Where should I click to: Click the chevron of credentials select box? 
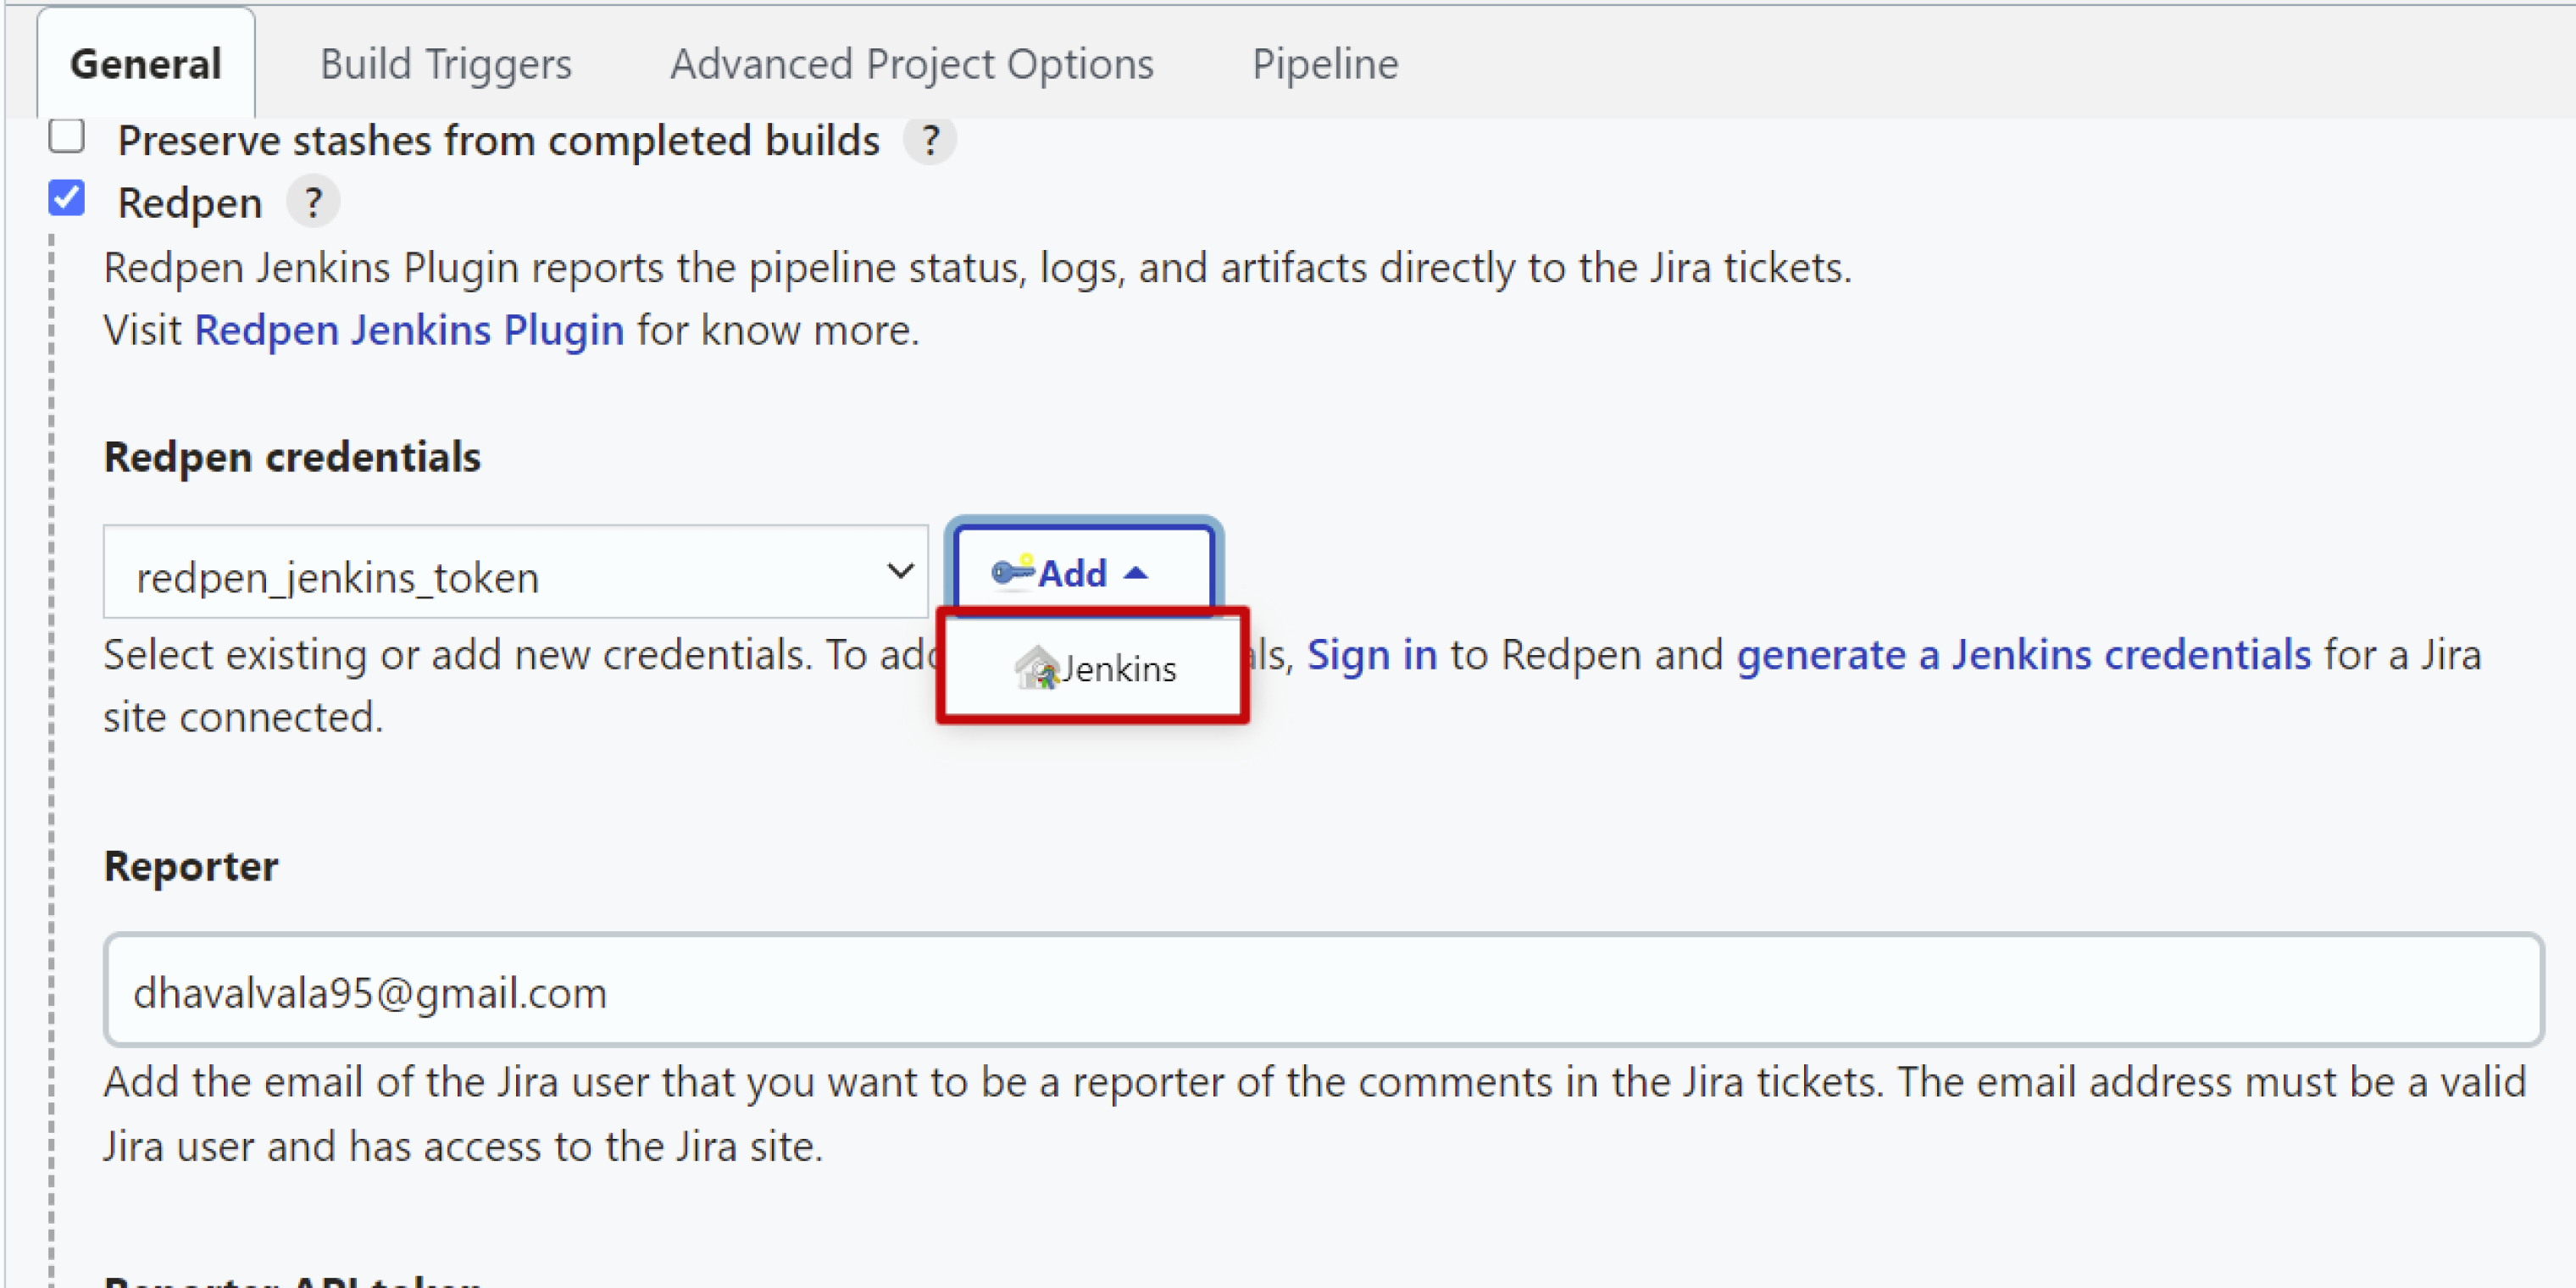900,571
